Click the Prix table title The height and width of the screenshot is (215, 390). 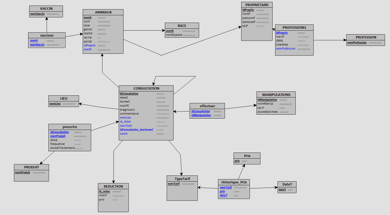[x=247, y=156]
